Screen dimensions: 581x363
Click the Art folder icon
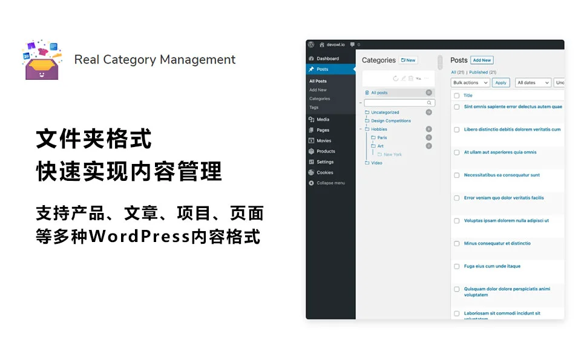373,146
